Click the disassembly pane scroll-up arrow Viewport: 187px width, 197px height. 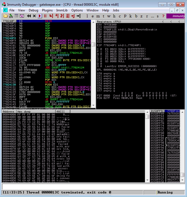click(x=93, y=22)
